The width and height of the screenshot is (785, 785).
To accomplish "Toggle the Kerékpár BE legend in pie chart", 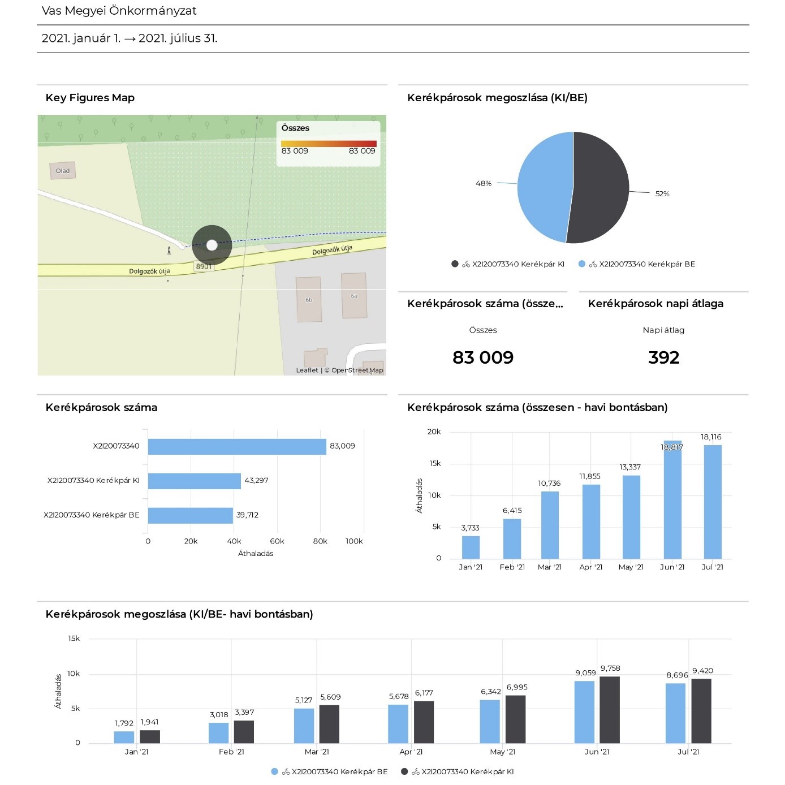I will tap(637, 264).
